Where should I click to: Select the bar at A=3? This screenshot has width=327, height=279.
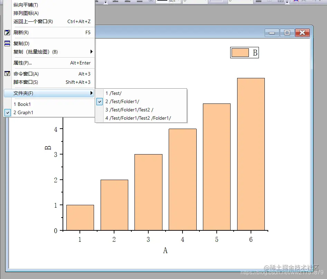pos(149,192)
